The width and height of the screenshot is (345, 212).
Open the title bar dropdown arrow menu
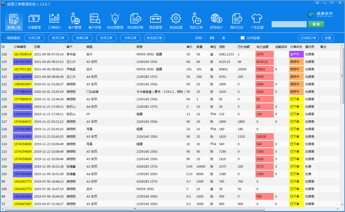tap(317, 3)
